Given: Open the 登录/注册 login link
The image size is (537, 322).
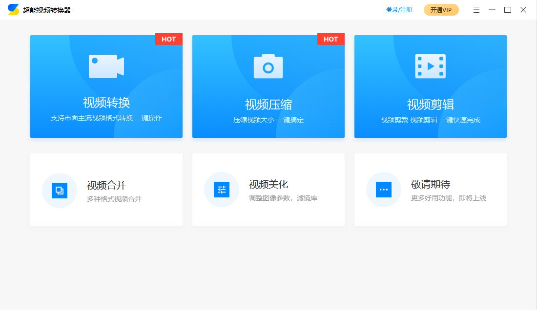Looking at the screenshot, I should click(x=399, y=10).
